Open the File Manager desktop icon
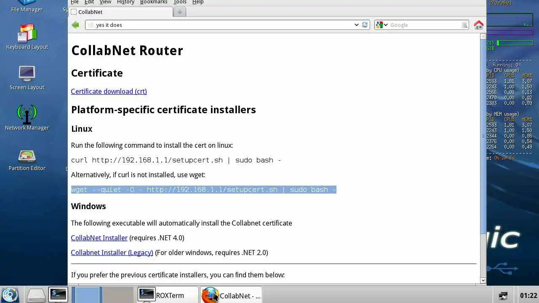Screen dimensions: 539x303 tap(27, 6)
